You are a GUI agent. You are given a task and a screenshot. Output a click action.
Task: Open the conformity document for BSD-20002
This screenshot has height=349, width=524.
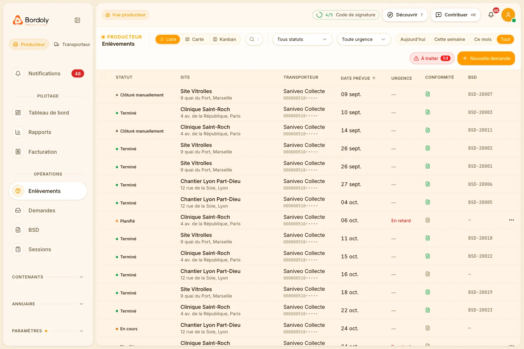click(x=427, y=148)
